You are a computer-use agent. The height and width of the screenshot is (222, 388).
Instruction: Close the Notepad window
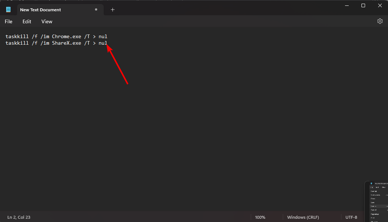(380, 5)
